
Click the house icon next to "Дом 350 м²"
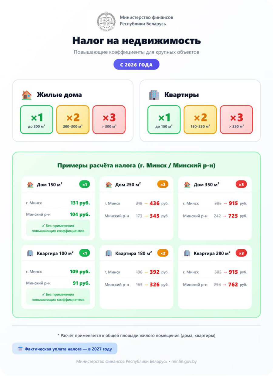click(187, 184)
